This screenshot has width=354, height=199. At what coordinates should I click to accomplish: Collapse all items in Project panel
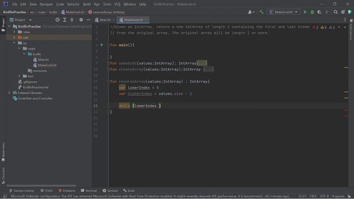coord(72,20)
